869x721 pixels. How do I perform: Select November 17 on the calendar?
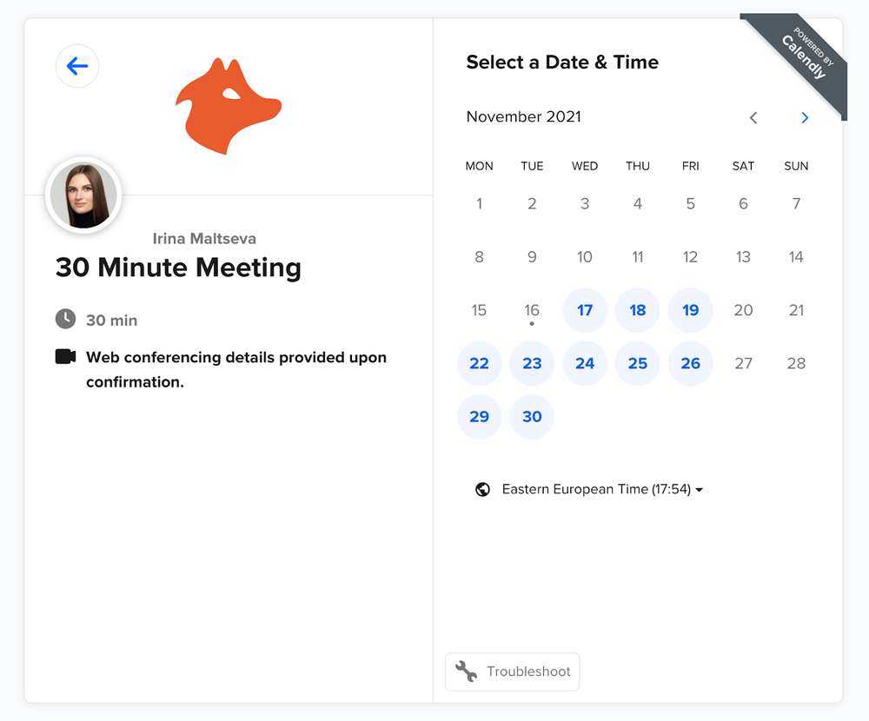[x=585, y=310]
